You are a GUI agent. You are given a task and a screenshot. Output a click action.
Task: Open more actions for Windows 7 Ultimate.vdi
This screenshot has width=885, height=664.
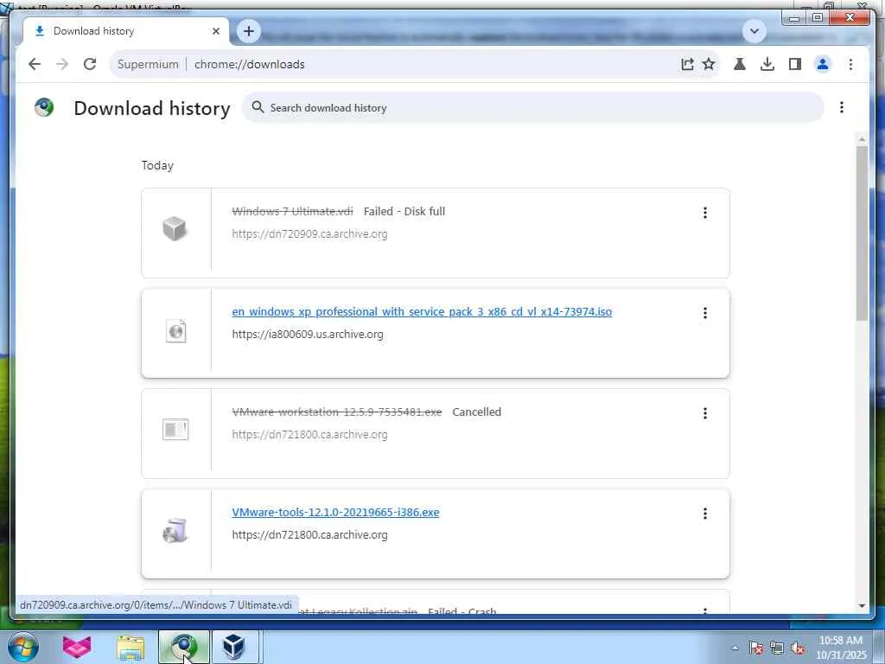pos(705,213)
